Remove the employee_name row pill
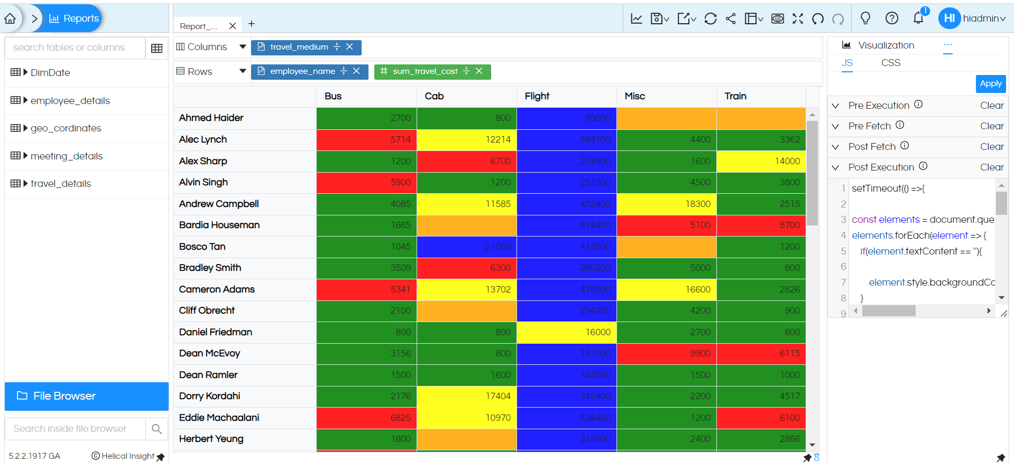 (x=356, y=71)
